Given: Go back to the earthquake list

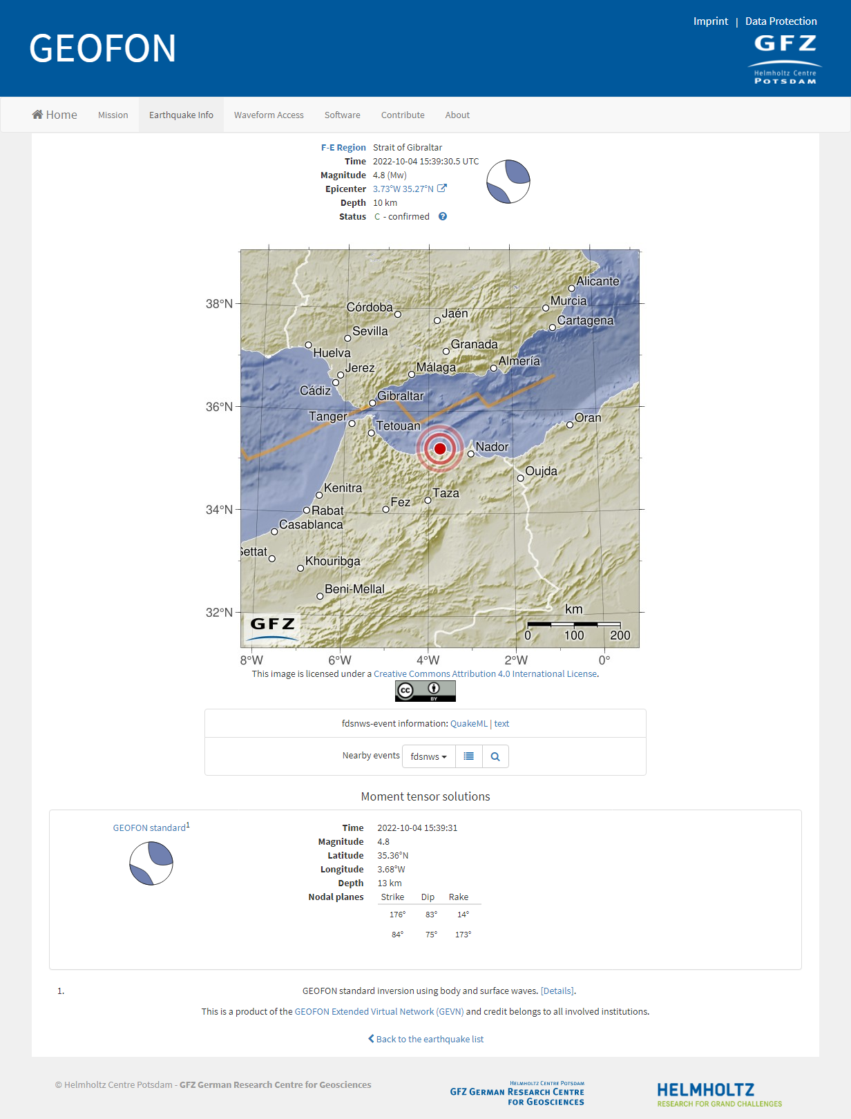Looking at the screenshot, I should coord(425,1039).
